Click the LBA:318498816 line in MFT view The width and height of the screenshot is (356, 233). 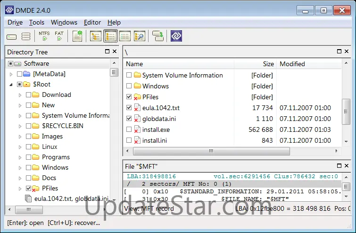point(233,176)
